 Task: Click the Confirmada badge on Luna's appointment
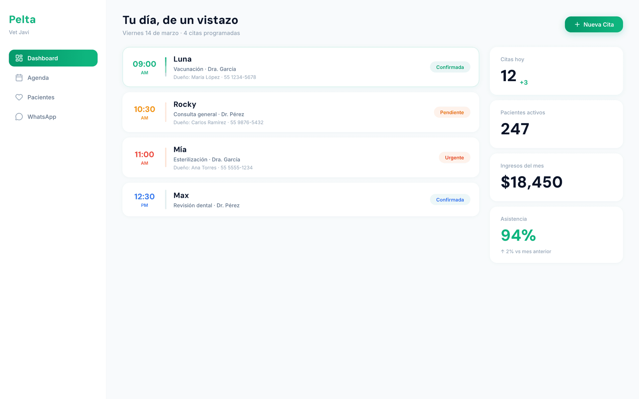point(450,67)
